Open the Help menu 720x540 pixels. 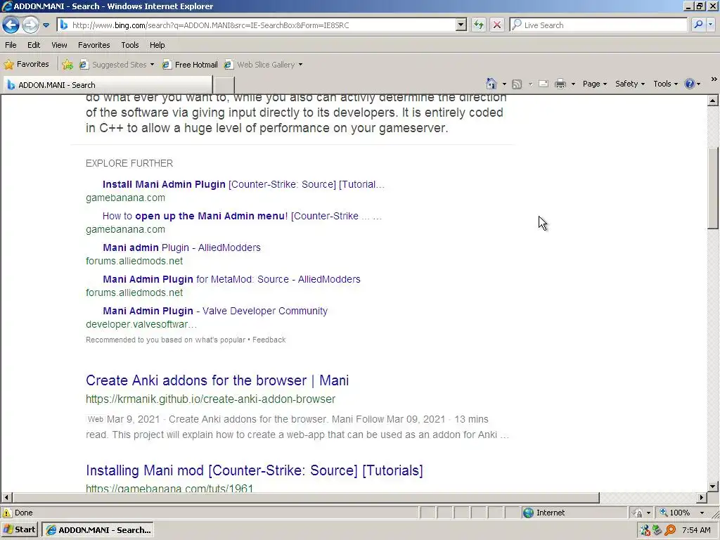[x=157, y=45]
